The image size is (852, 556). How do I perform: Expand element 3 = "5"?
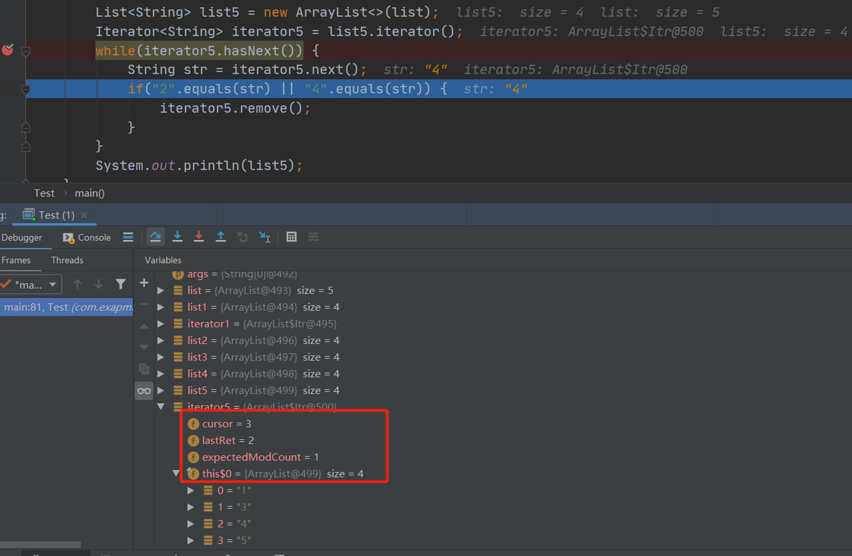(191, 540)
